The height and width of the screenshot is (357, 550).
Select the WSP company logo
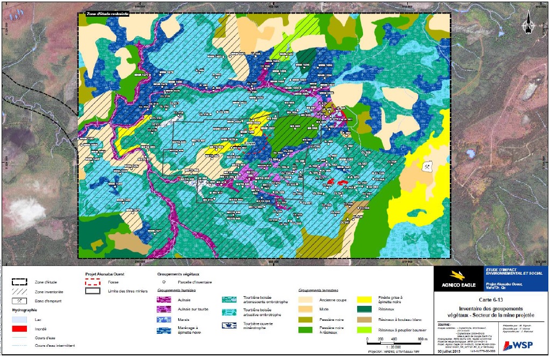click(x=519, y=346)
